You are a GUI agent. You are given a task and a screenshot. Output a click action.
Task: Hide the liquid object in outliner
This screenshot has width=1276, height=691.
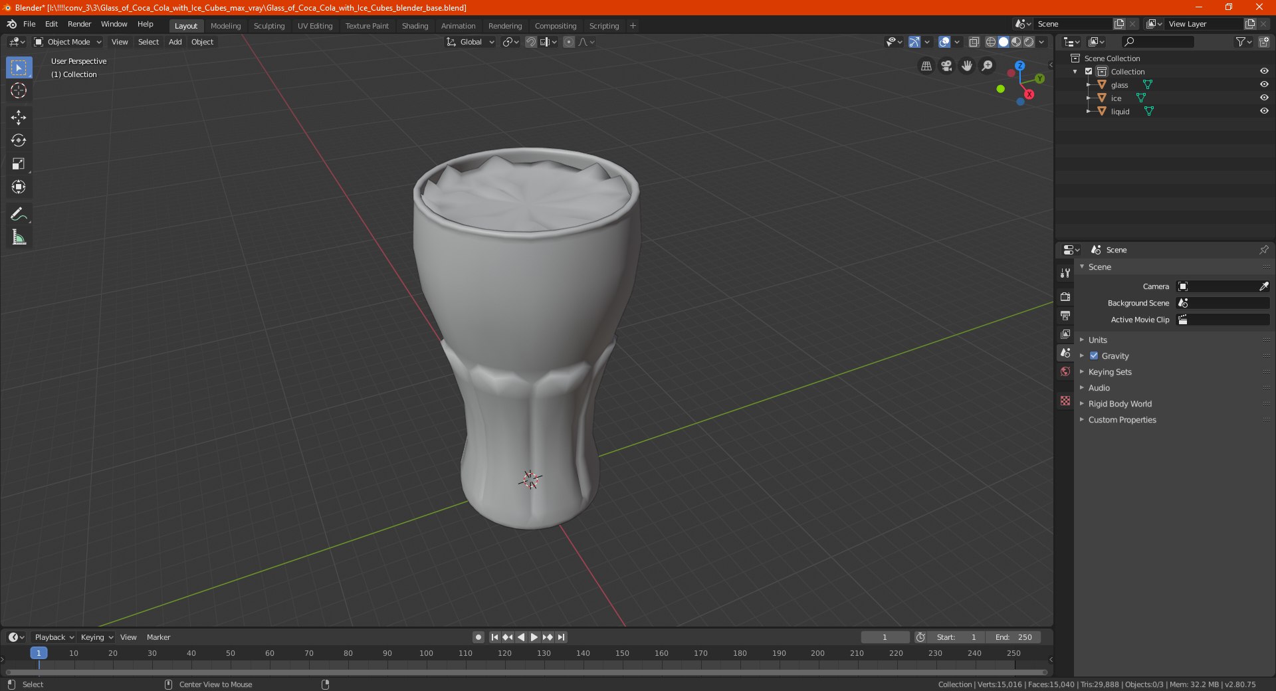click(1264, 112)
